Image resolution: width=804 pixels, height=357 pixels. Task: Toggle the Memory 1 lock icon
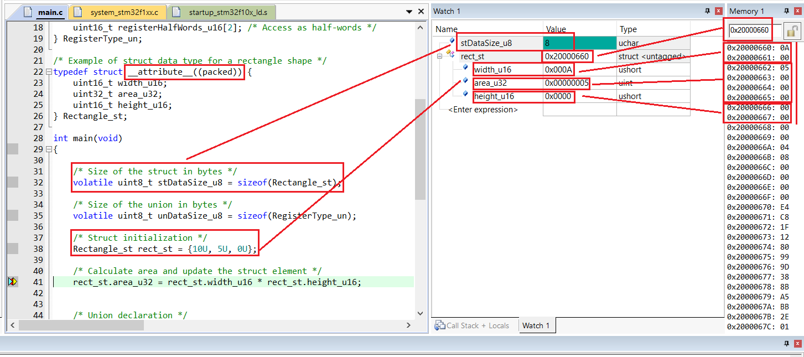pyautogui.click(x=792, y=31)
